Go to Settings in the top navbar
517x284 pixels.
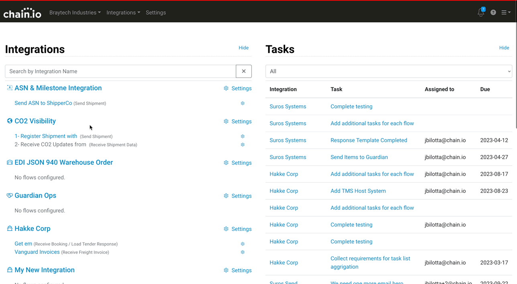pyautogui.click(x=156, y=12)
